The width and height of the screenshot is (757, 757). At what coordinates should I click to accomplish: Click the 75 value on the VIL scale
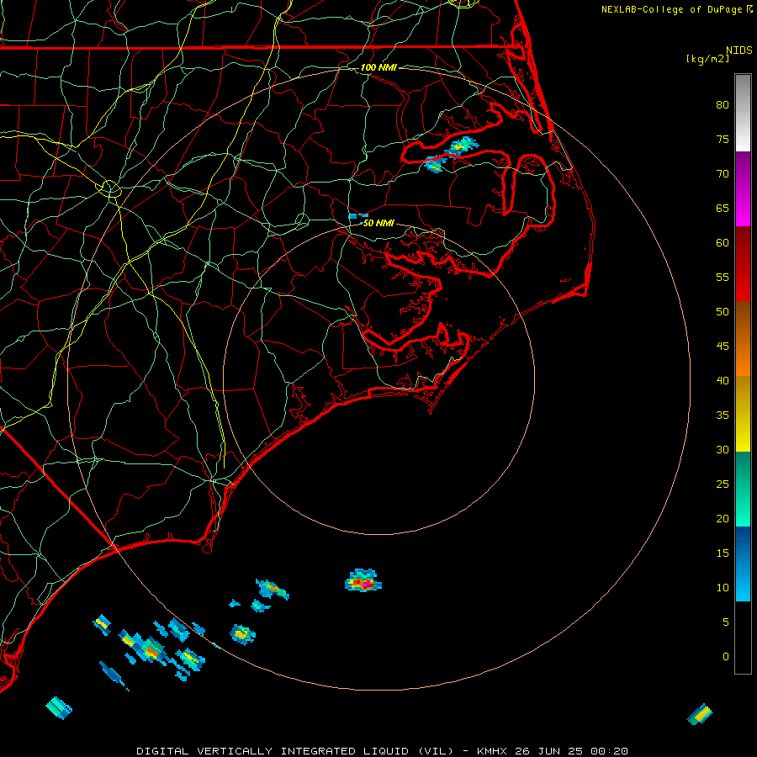(x=723, y=140)
